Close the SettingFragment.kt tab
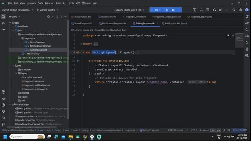 click(x=157, y=23)
